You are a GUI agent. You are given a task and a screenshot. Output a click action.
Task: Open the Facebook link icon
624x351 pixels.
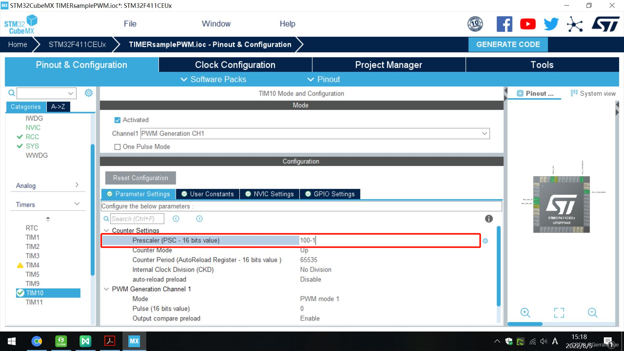coord(504,24)
